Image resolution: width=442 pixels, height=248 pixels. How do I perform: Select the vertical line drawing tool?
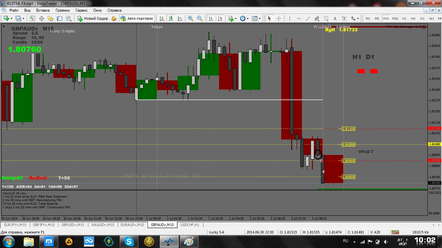click(290, 18)
